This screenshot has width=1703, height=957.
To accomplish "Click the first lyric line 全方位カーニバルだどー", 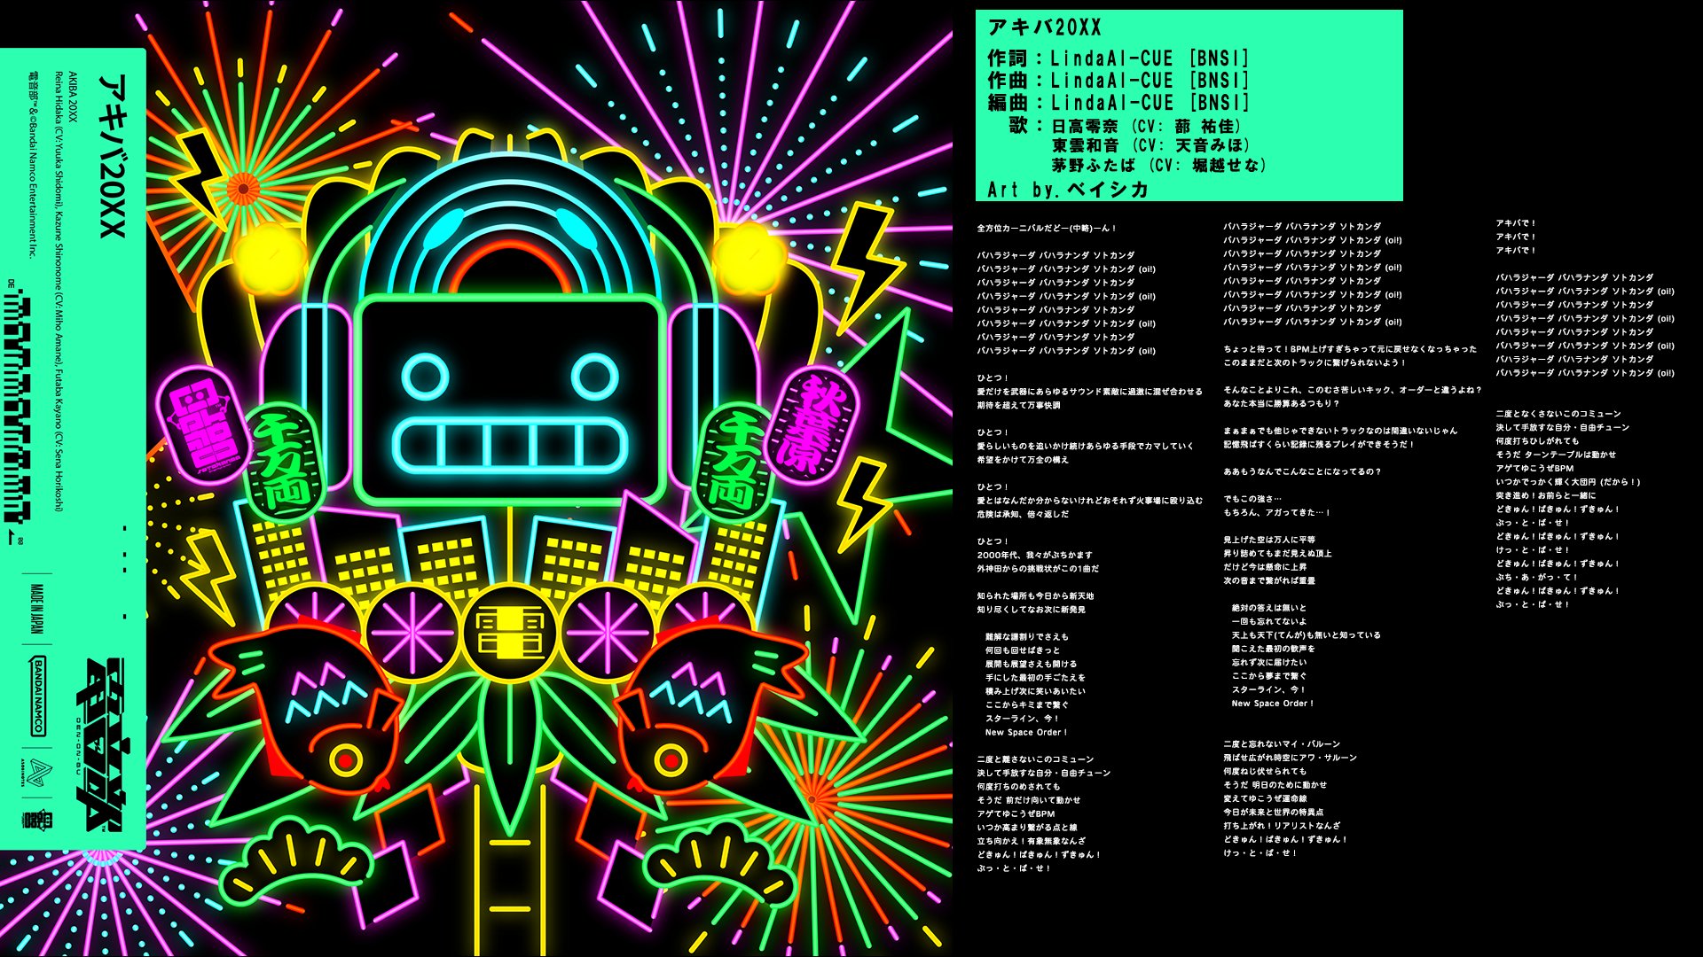I will (1047, 228).
